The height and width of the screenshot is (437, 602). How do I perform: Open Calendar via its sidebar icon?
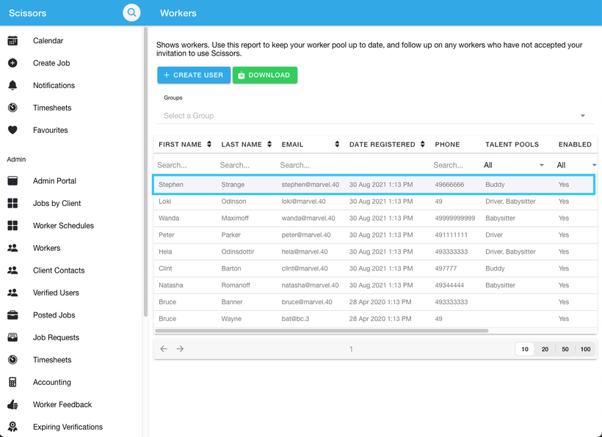point(12,41)
